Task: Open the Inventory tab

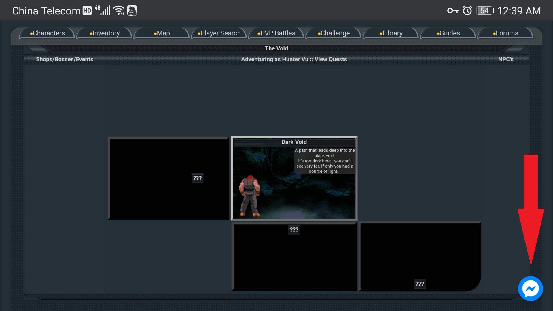Action: coord(105,33)
